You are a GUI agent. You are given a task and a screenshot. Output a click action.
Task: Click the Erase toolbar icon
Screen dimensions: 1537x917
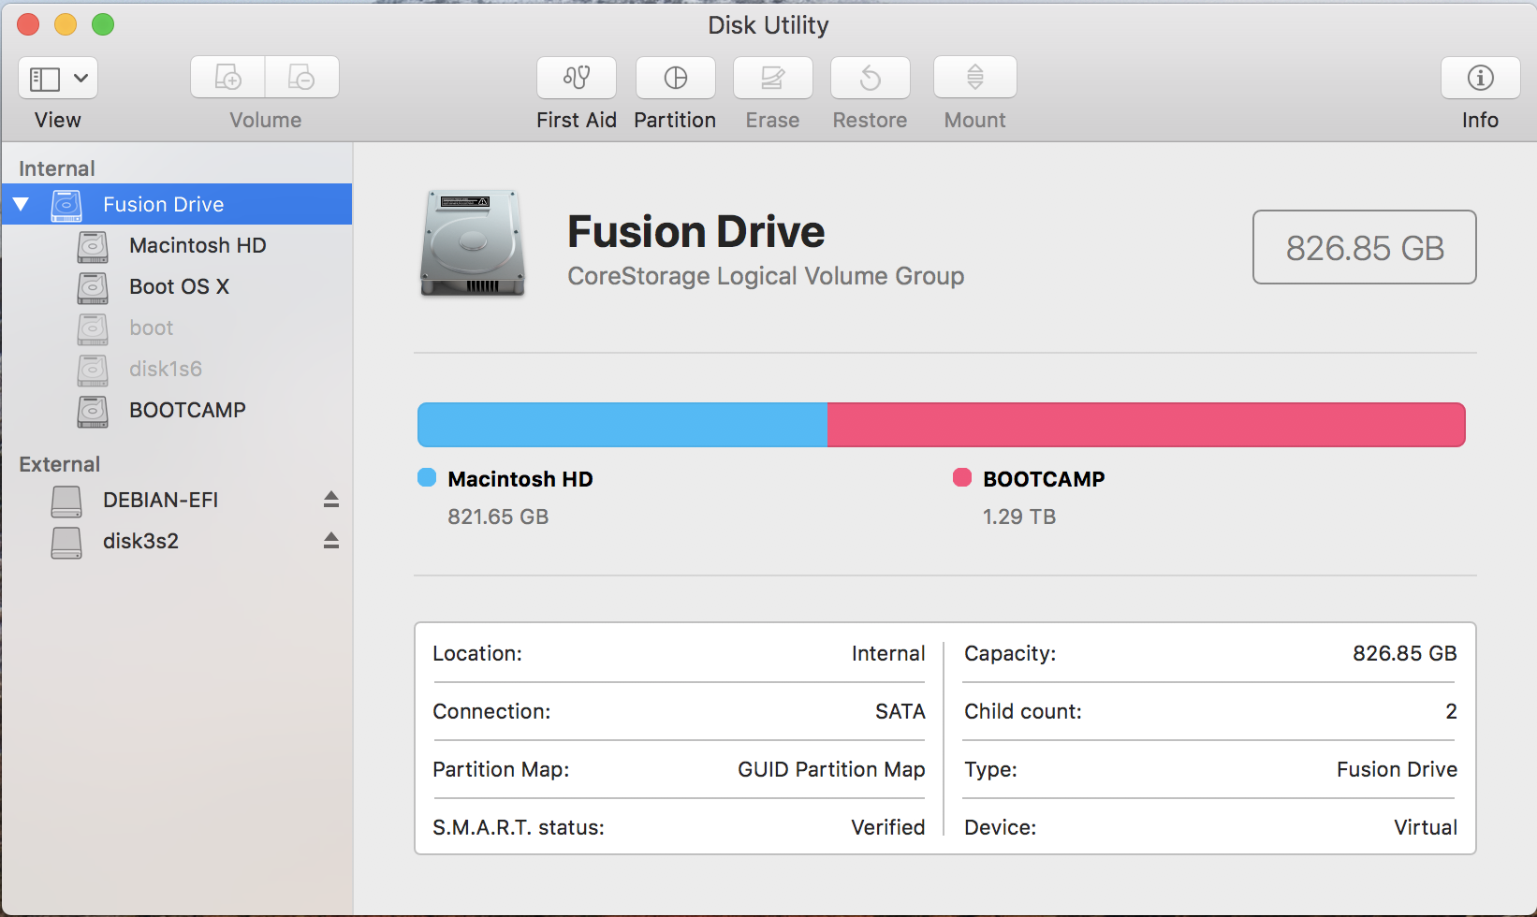(x=773, y=78)
